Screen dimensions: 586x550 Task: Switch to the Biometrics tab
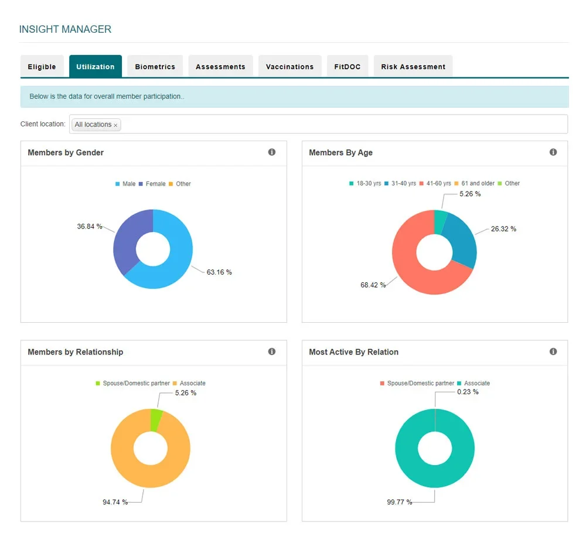pos(155,66)
